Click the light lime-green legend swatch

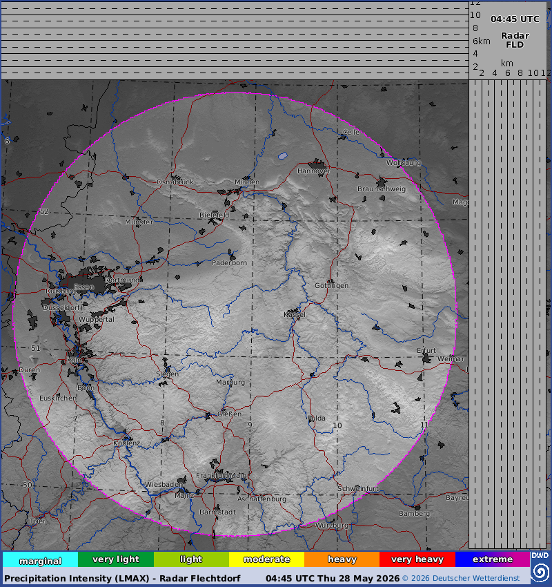click(x=191, y=559)
